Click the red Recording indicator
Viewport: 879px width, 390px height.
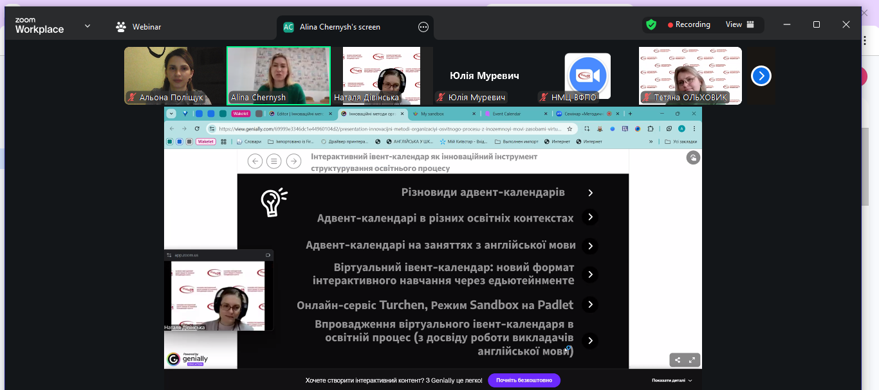[689, 24]
